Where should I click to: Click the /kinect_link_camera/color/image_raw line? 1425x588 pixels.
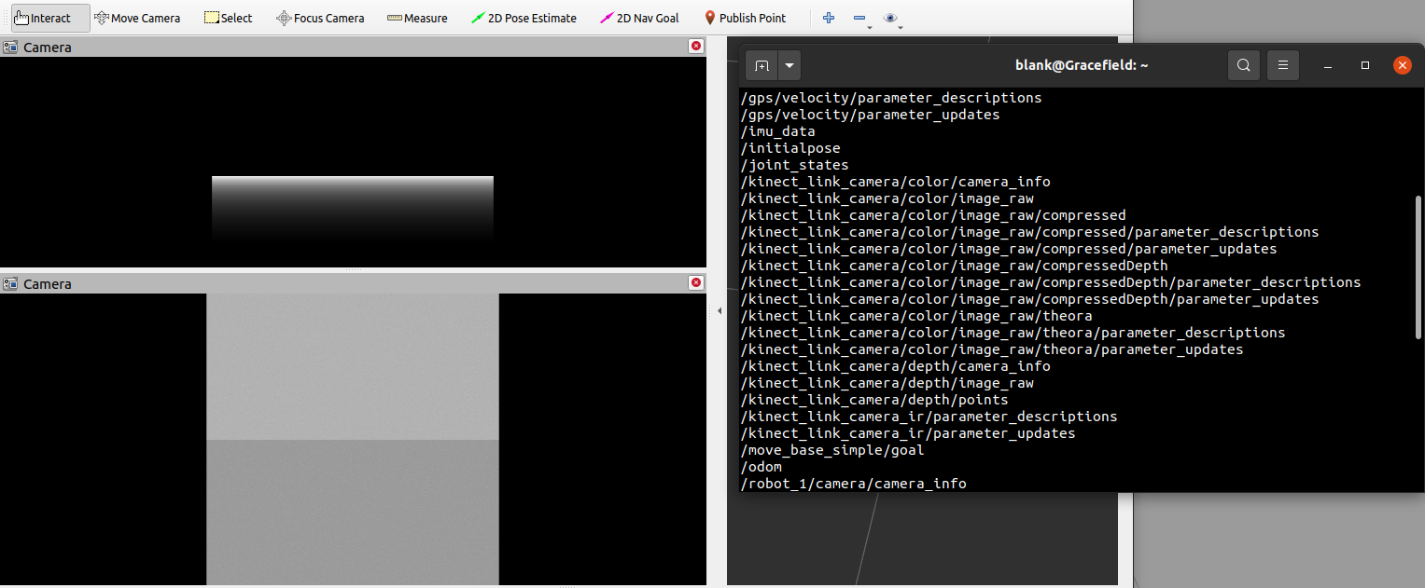(x=887, y=198)
